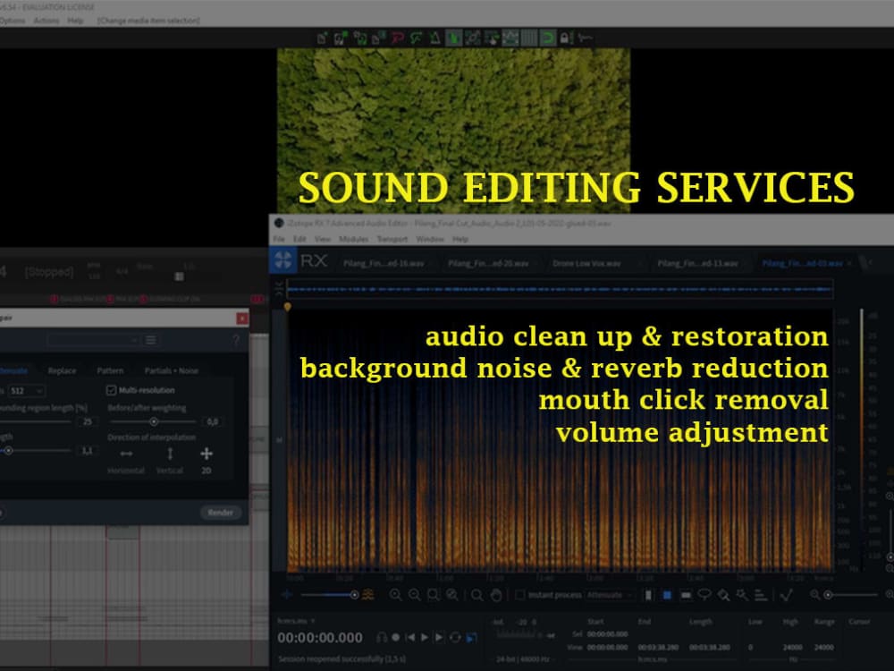This screenshot has height=671, width=894.
Task: Click the RX logo icon
Action: pyautogui.click(x=283, y=260)
